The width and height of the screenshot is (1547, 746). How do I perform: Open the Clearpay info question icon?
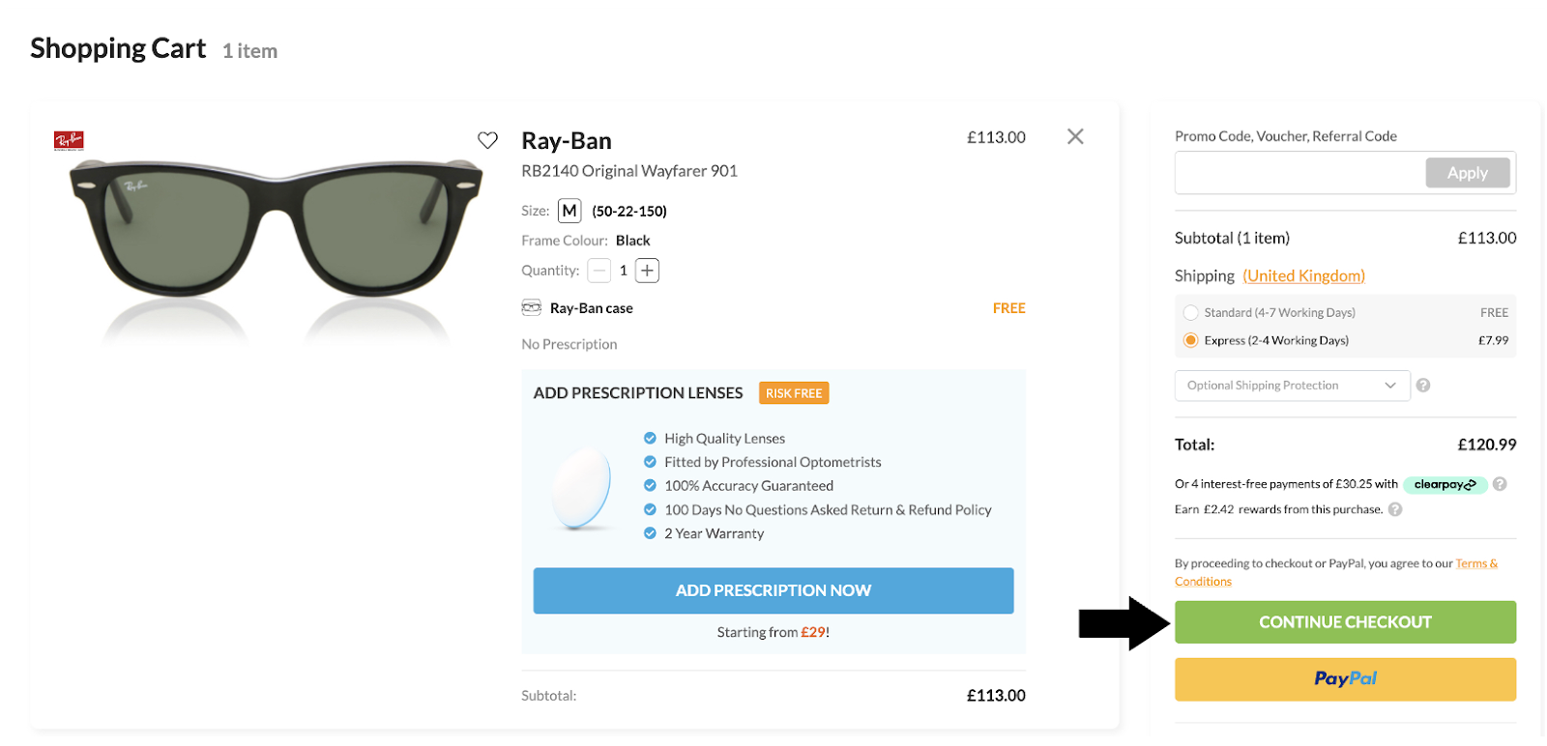(1500, 484)
